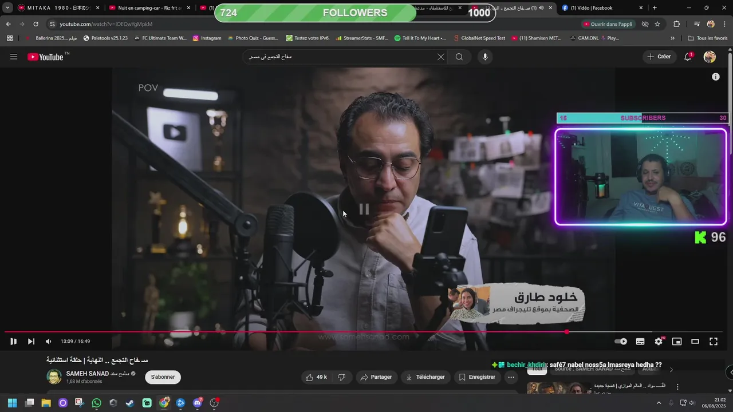Open the tracking protection eye icon
The height and width of the screenshot is (412, 733).
[645, 24]
